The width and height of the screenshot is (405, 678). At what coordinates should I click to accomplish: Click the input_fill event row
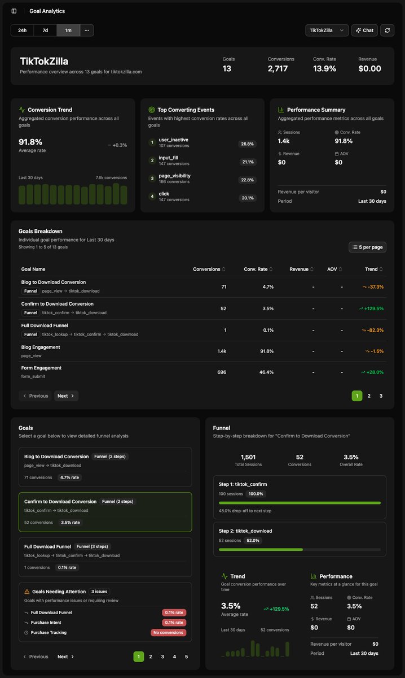pyautogui.click(x=202, y=161)
